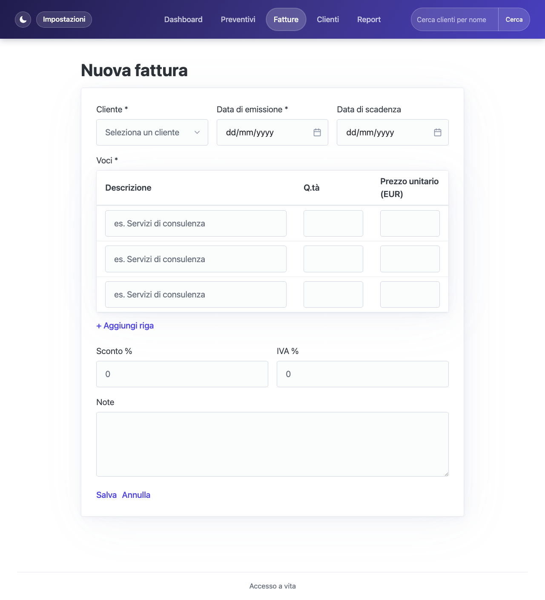Cancel the form with Annulla
Viewport: 545px width, 600px height.
(x=136, y=495)
